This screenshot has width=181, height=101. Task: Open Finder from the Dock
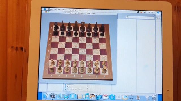pos(46,96)
